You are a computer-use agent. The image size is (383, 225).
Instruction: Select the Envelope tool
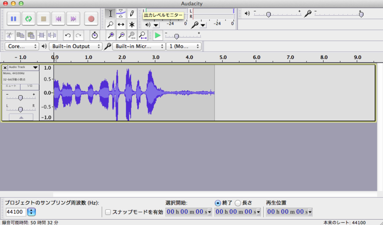pos(121,14)
